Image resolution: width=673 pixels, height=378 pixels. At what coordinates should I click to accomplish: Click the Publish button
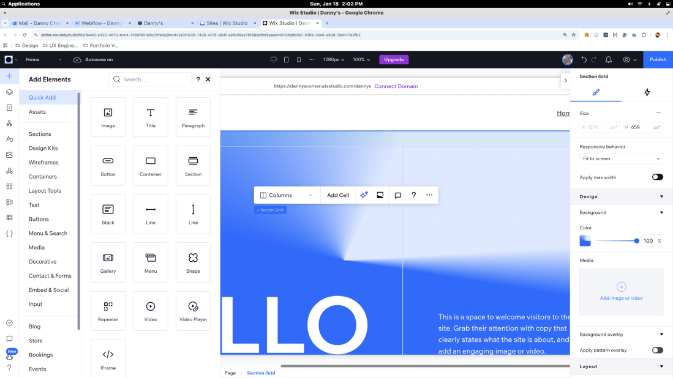[658, 60]
